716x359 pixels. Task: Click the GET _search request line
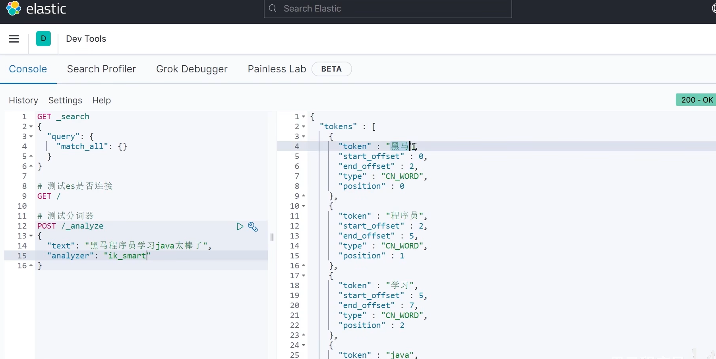click(x=63, y=117)
